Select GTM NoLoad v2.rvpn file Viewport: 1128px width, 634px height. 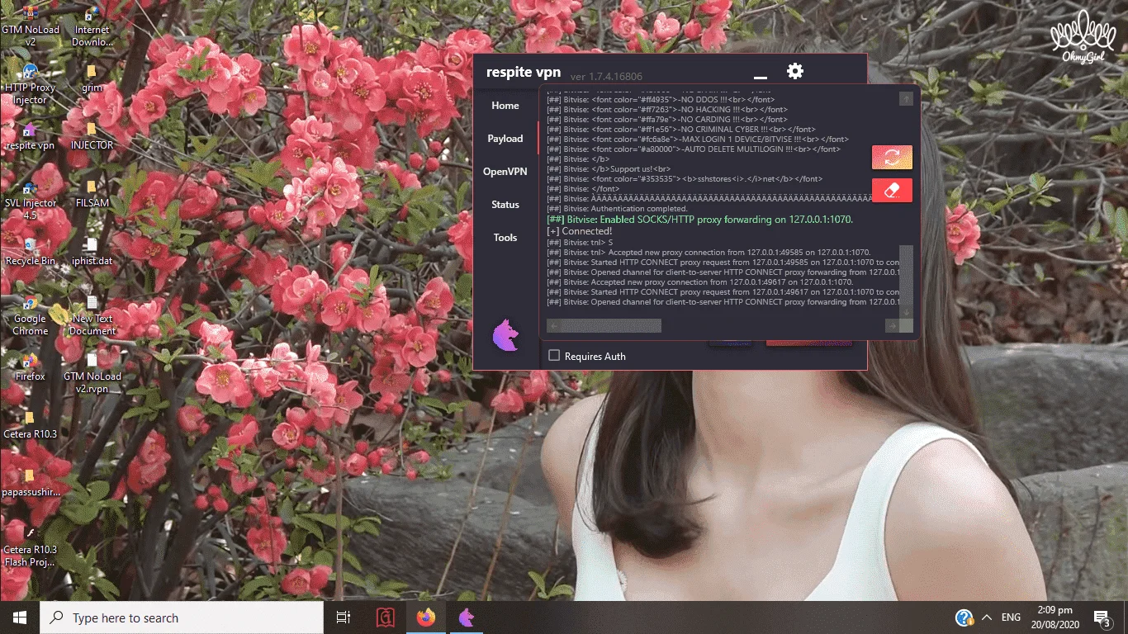[92, 372]
